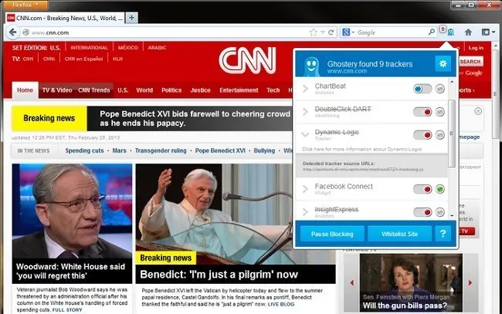Screen dimensions: 502x314
Task: Open Transgender ruling news link
Action: [161, 150]
